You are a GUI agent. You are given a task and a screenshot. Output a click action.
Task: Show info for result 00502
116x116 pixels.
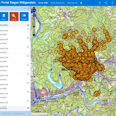tap(28, 83)
